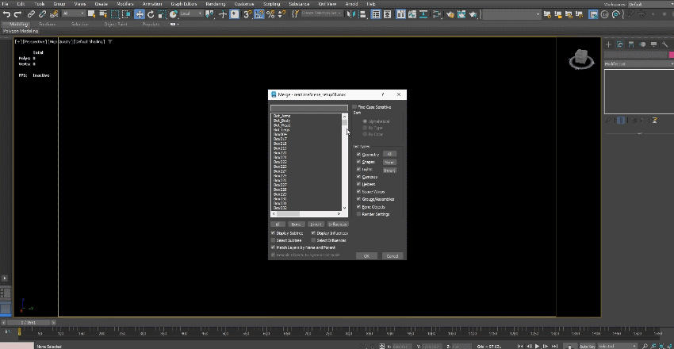
Task: Toggle the Angle Snap icon
Action: point(258,14)
